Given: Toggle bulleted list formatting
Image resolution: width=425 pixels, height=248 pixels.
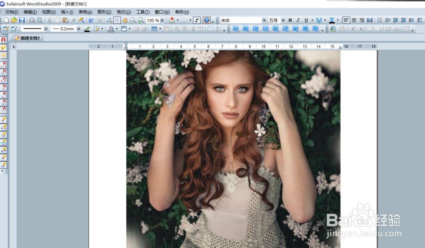Looking at the screenshot, I should tap(380, 20).
